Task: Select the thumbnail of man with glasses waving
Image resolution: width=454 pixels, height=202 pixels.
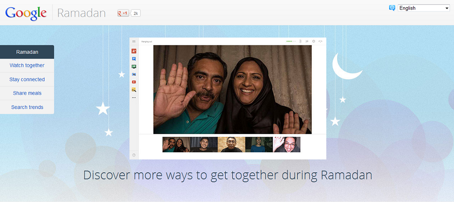Action: tap(287, 145)
